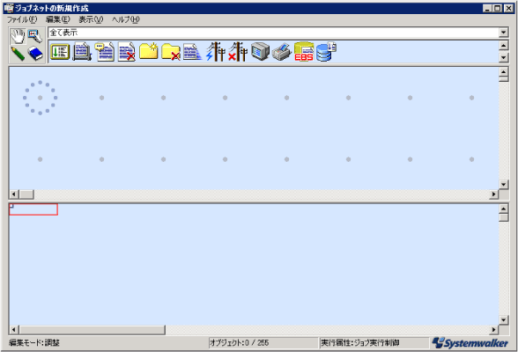This screenshot has width=518, height=352.
Task: Select the hand adjust-mode tool
Action: pyautogui.click(x=18, y=36)
